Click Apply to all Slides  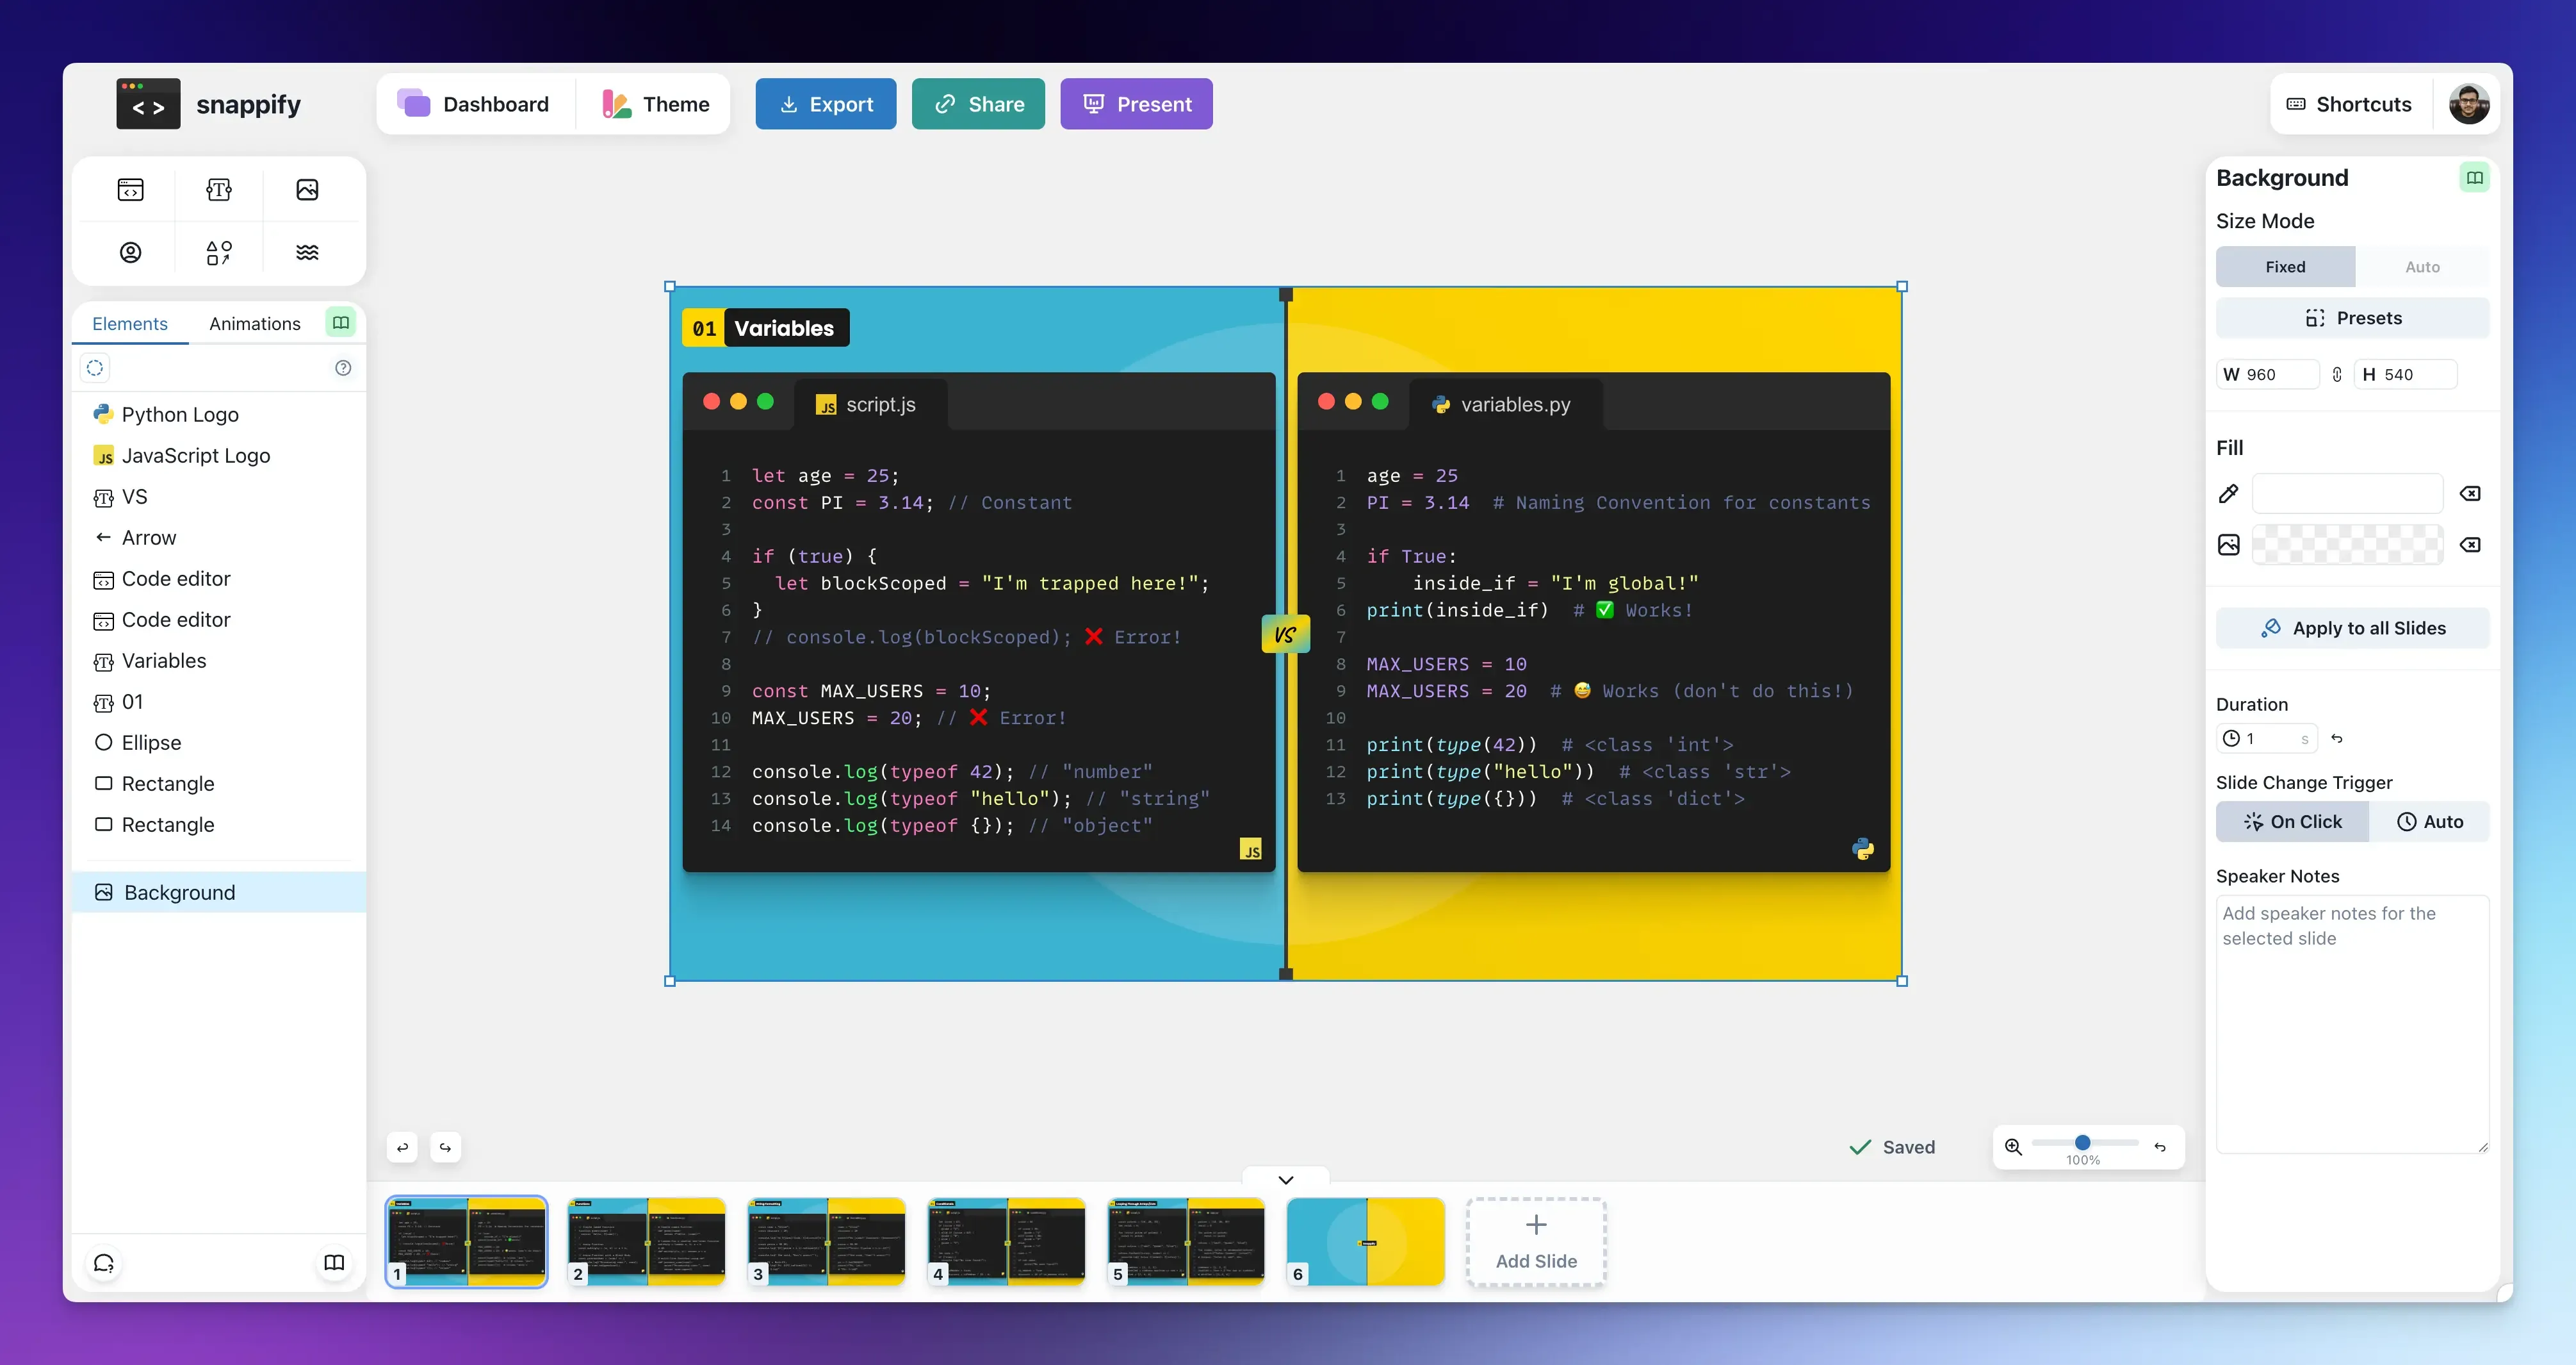2352,627
